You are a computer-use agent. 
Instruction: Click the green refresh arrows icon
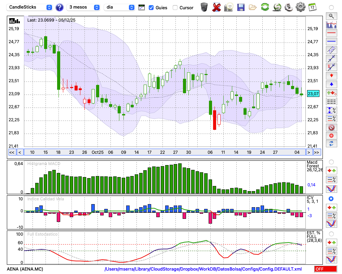click(265, 7)
